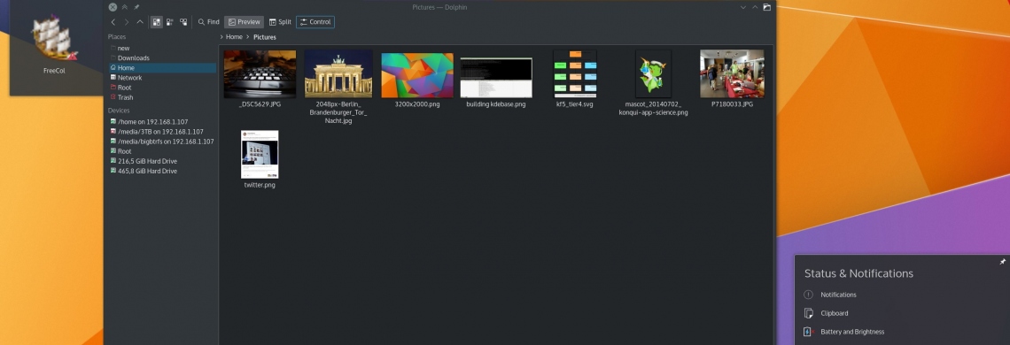Toggle Split view
Image resolution: width=1010 pixels, height=345 pixels.
(x=280, y=22)
